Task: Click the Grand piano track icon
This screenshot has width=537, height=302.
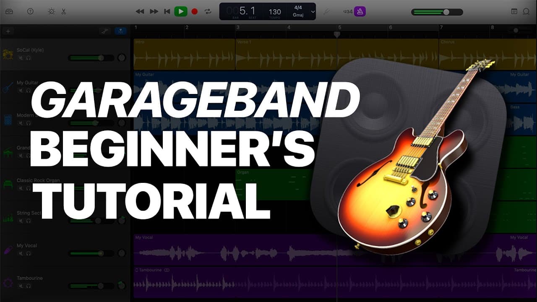Action: click(x=8, y=152)
